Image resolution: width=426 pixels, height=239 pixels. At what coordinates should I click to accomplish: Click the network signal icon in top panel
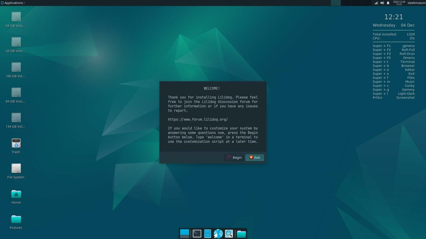pyautogui.click(x=376, y=3)
